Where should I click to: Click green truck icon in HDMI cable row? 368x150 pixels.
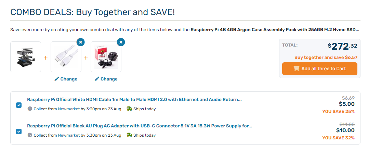(x=129, y=109)
